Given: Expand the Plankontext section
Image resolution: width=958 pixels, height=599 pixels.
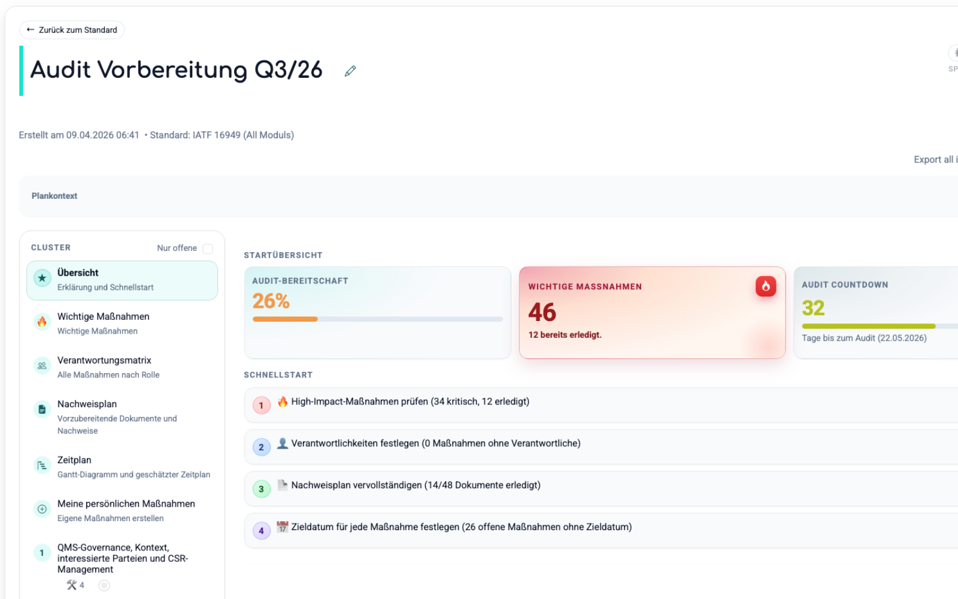Looking at the screenshot, I should click(x=54, y=196).
